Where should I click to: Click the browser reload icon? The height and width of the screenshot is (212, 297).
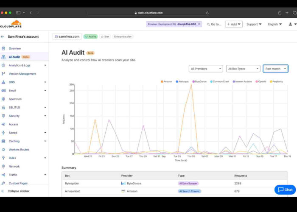click(207, 13)
